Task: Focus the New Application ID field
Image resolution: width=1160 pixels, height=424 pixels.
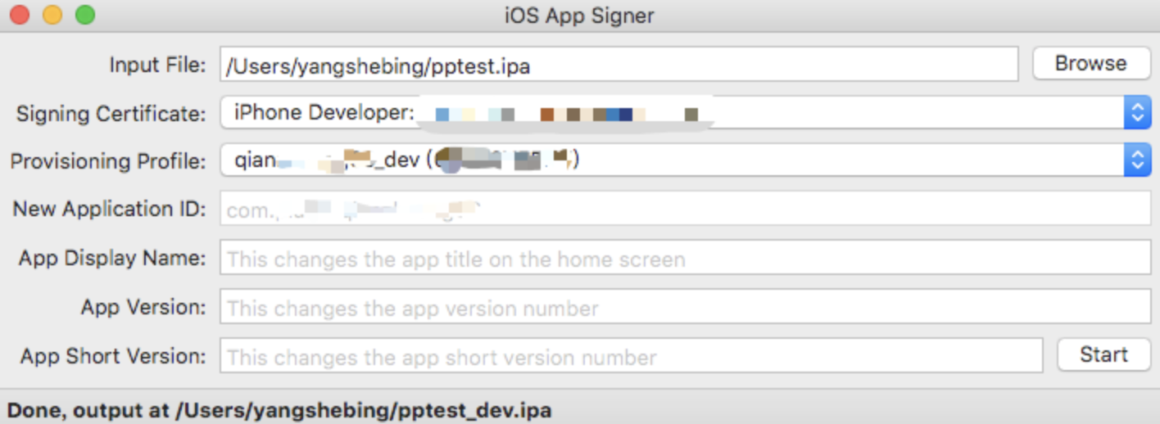Action: (x=685, y=210)
